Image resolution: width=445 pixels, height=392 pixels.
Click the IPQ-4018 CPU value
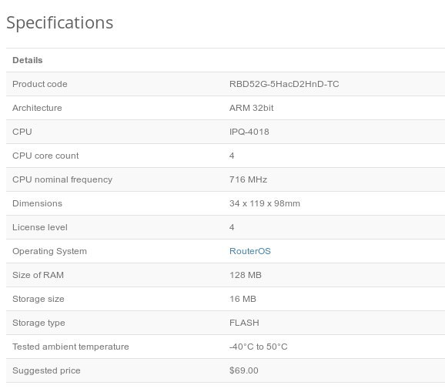pos(249,132)
